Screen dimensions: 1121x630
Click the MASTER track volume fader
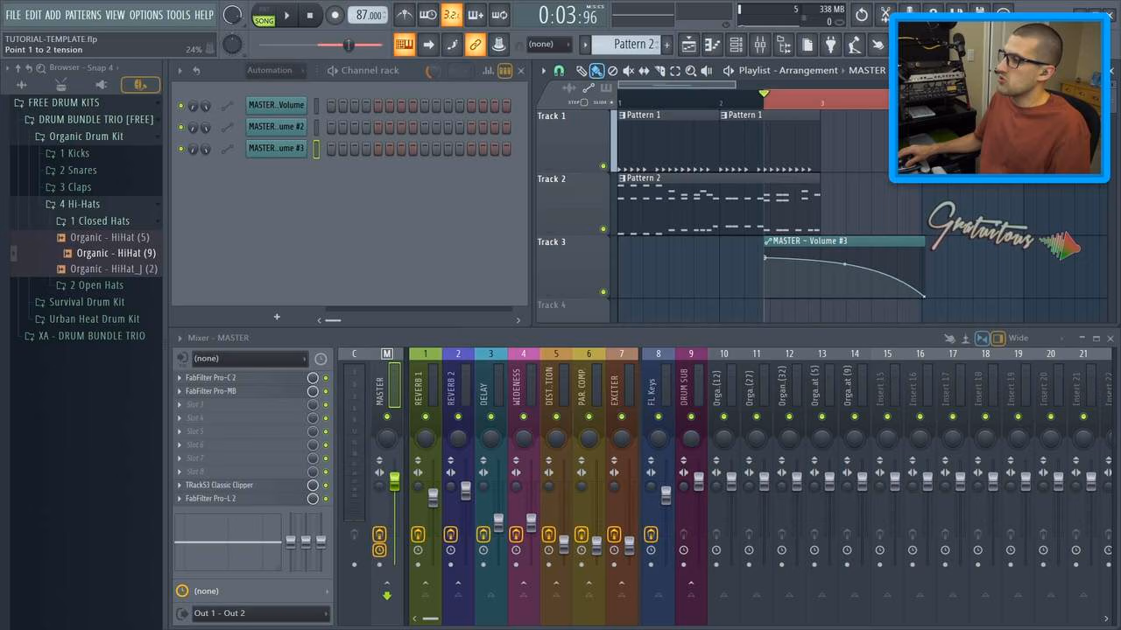click(x=394, y=481)
